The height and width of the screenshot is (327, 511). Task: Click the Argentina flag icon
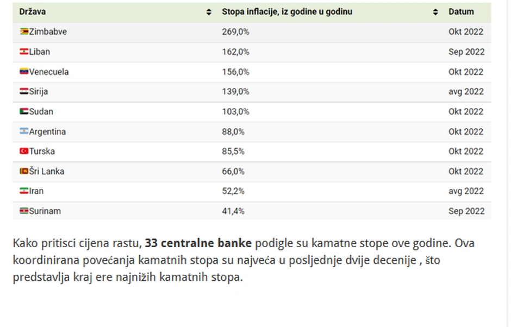(24, 131)
